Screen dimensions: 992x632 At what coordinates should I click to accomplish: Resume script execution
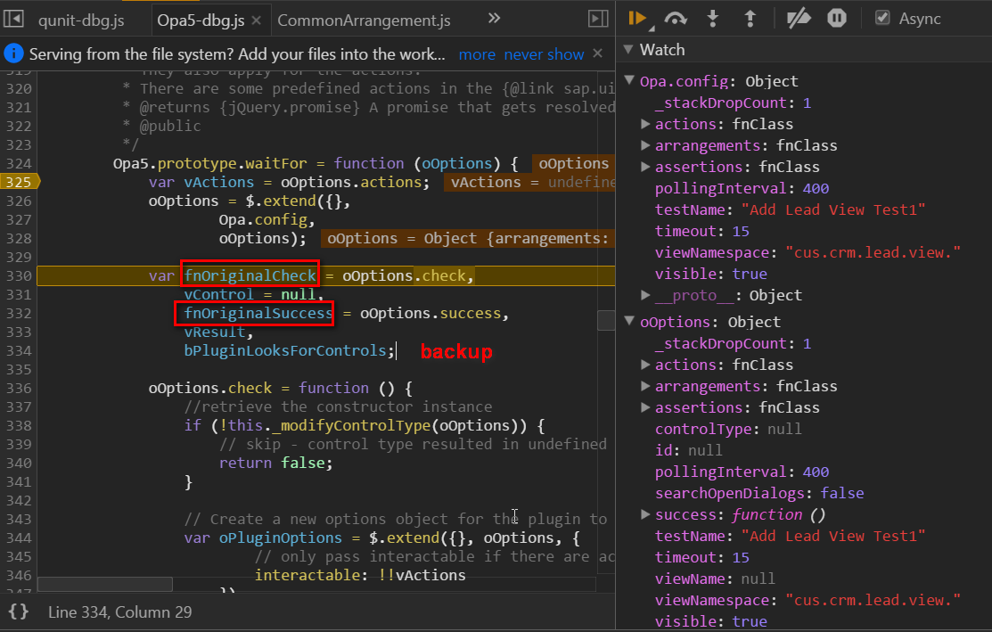click(x=638, y=19)
